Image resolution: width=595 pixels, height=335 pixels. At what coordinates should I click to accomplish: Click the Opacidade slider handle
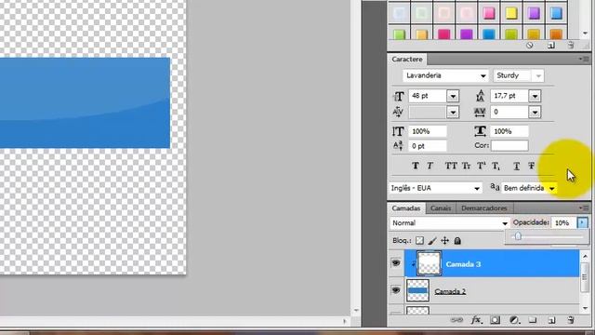pos(518,236)
